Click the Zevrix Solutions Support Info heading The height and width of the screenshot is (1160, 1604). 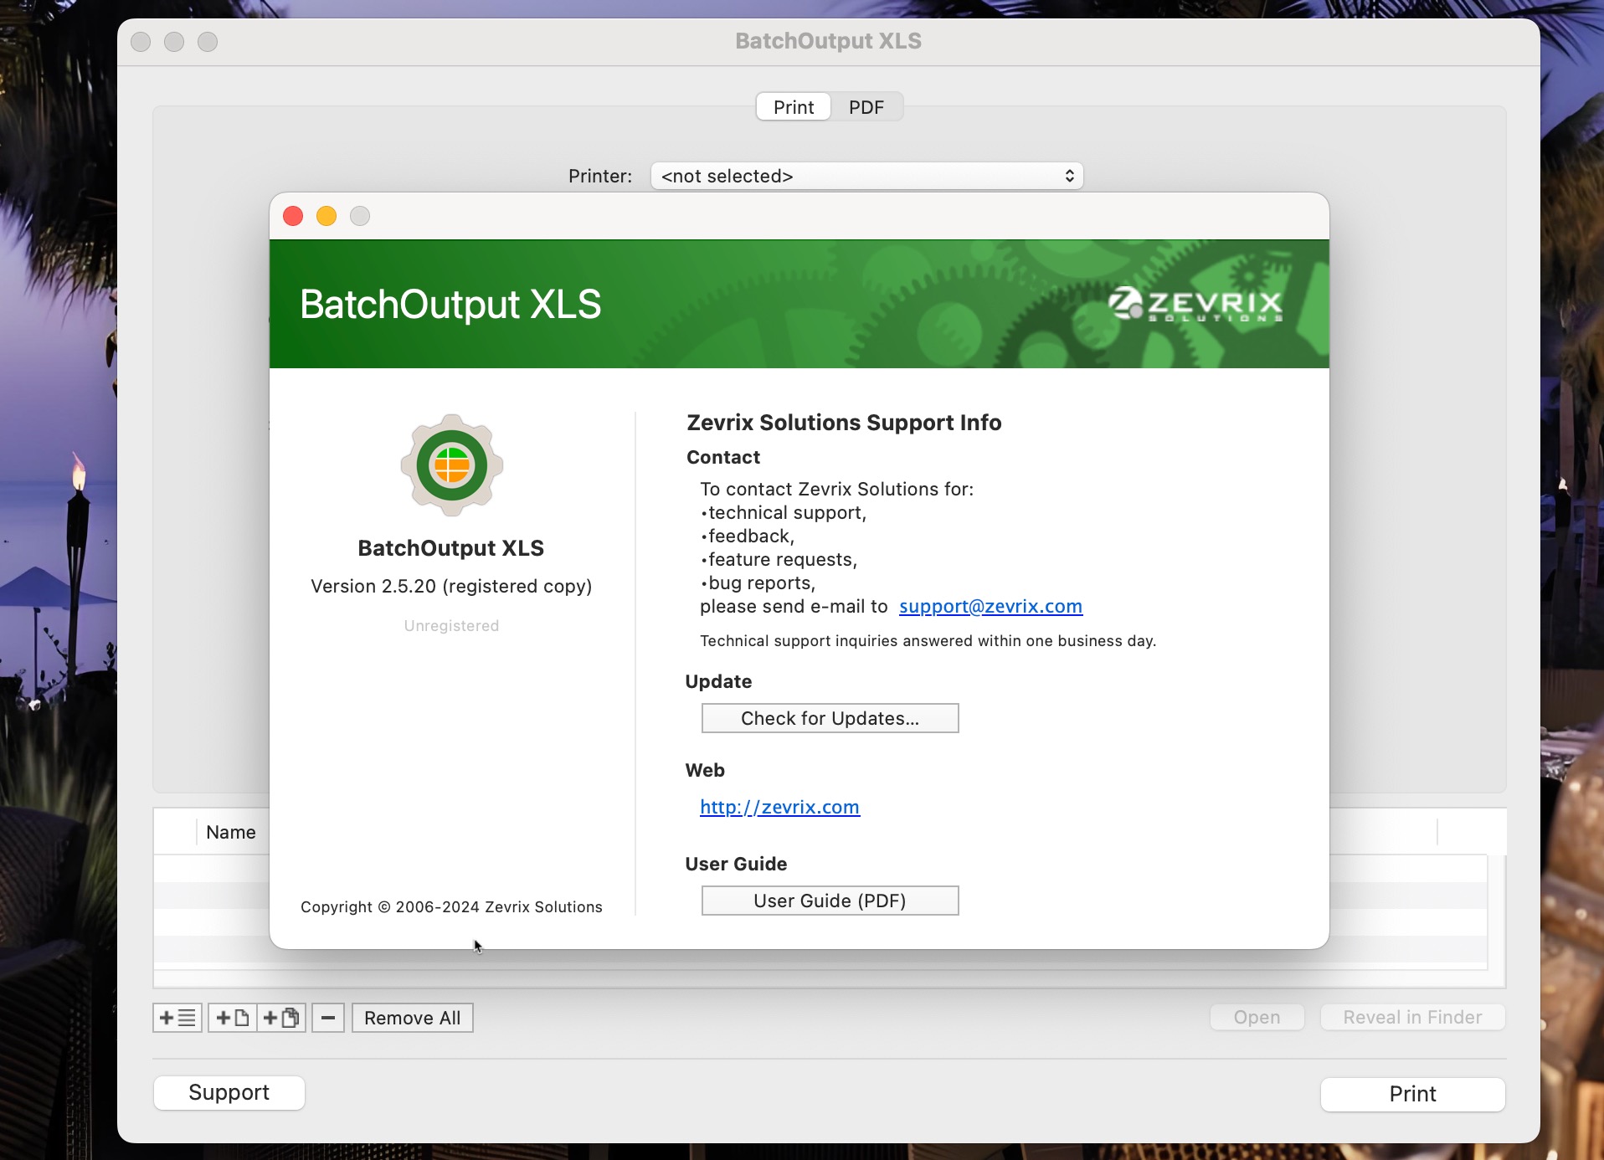pyautogui.click(x=844, y=423)
